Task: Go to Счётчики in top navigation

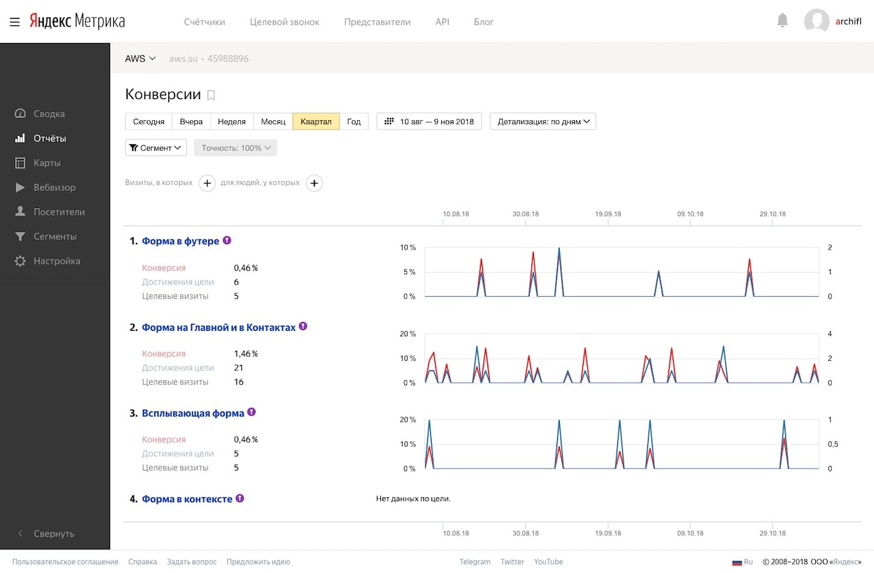Action: click(x=205, y=22)
